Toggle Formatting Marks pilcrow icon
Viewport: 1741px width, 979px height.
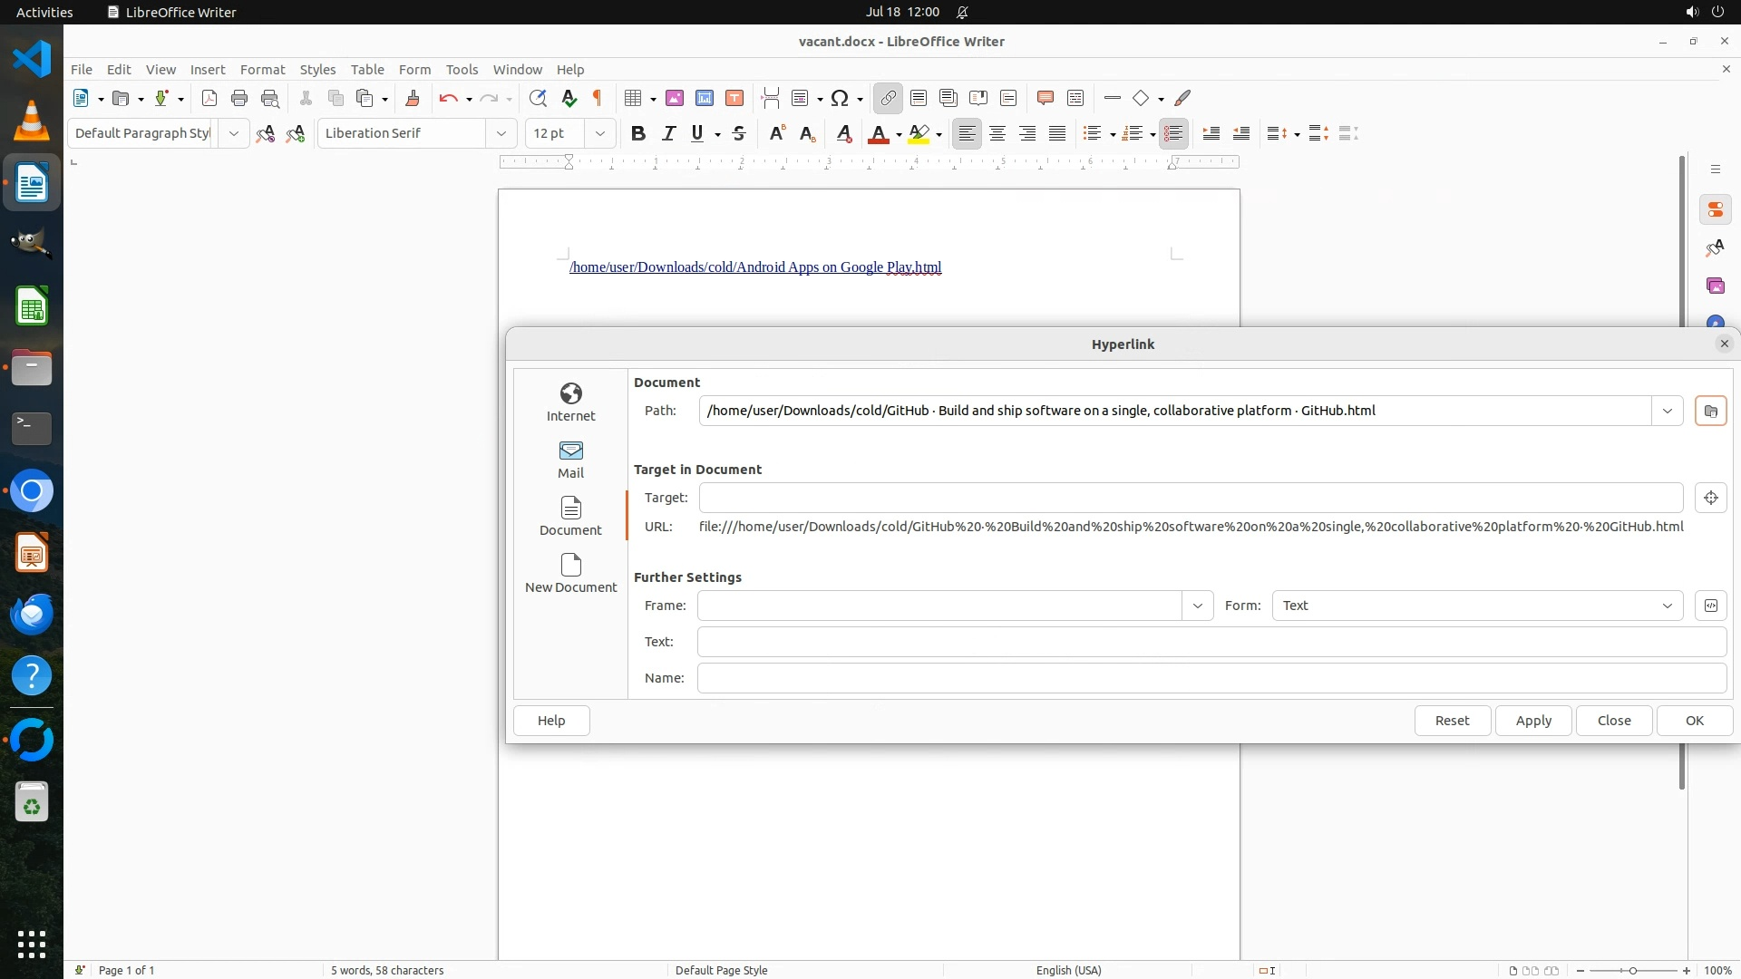coord(598,98)
